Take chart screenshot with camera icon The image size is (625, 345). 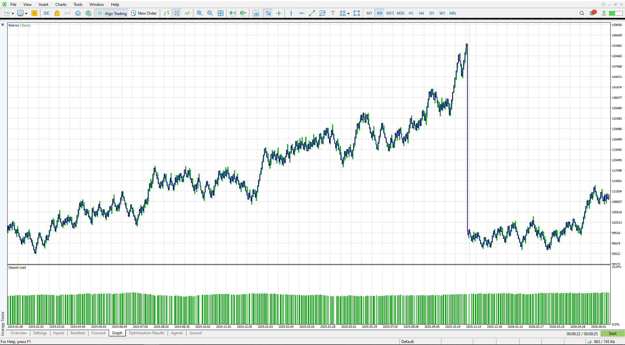[x=256, y=13]
